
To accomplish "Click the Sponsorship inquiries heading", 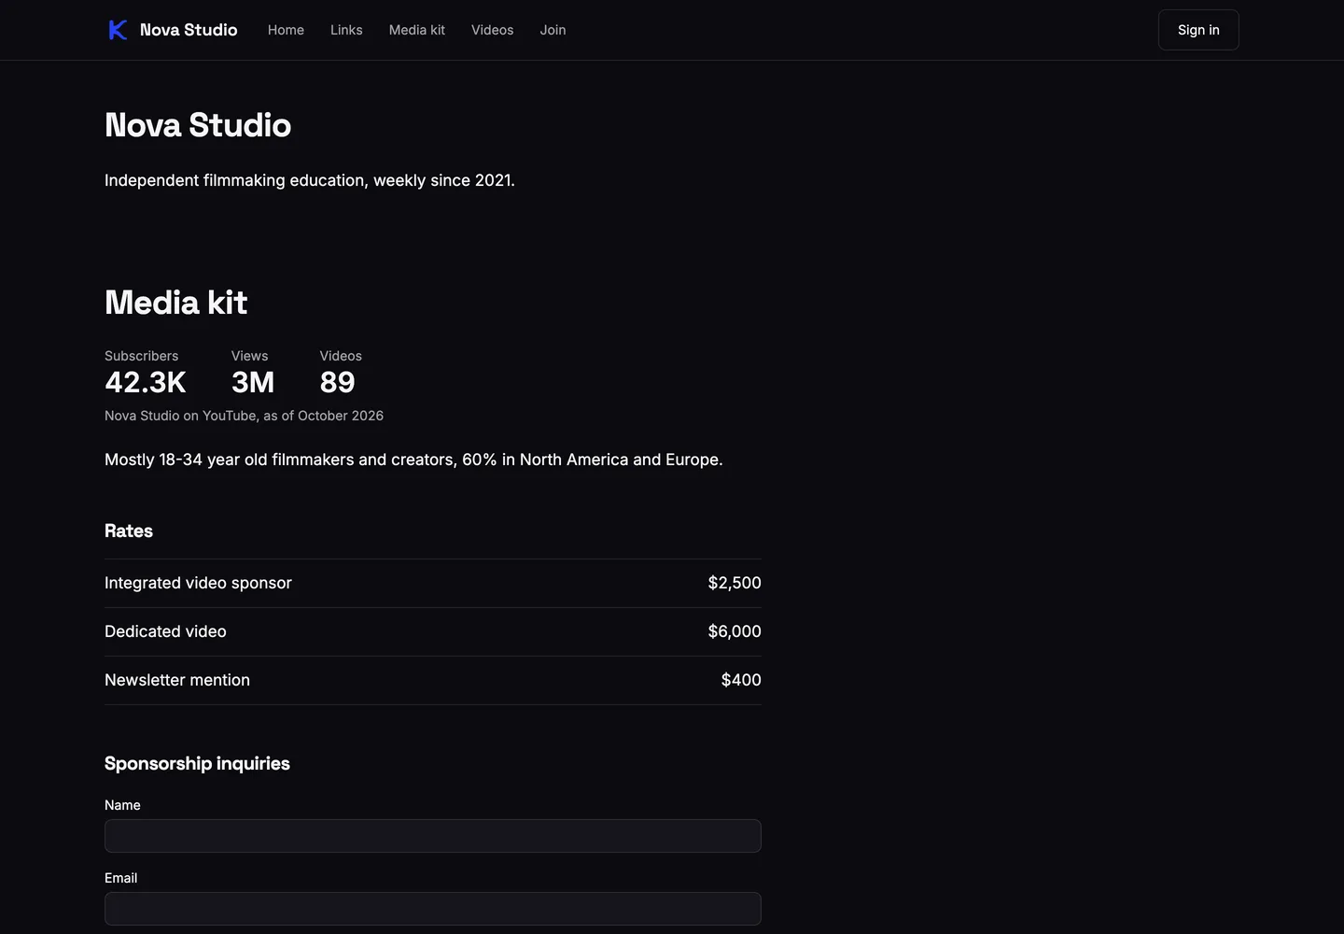I will pos(197,763).
